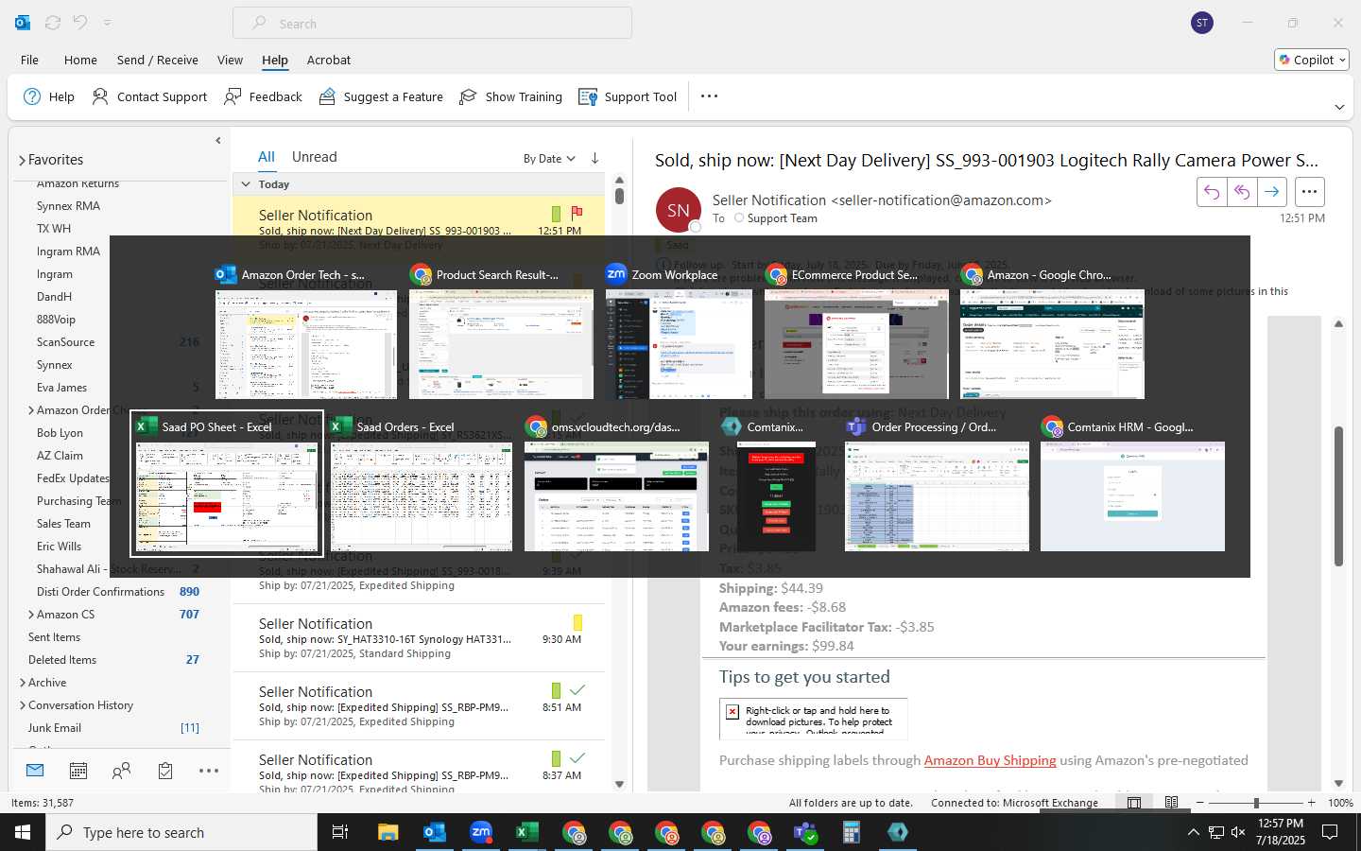Expand the Archive folder
The image size is (1361, 851).
point(23,683)
